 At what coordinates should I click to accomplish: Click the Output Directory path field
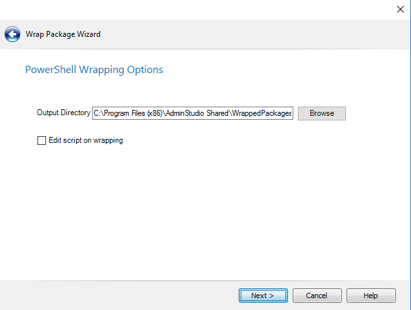(x=193, y=113)
